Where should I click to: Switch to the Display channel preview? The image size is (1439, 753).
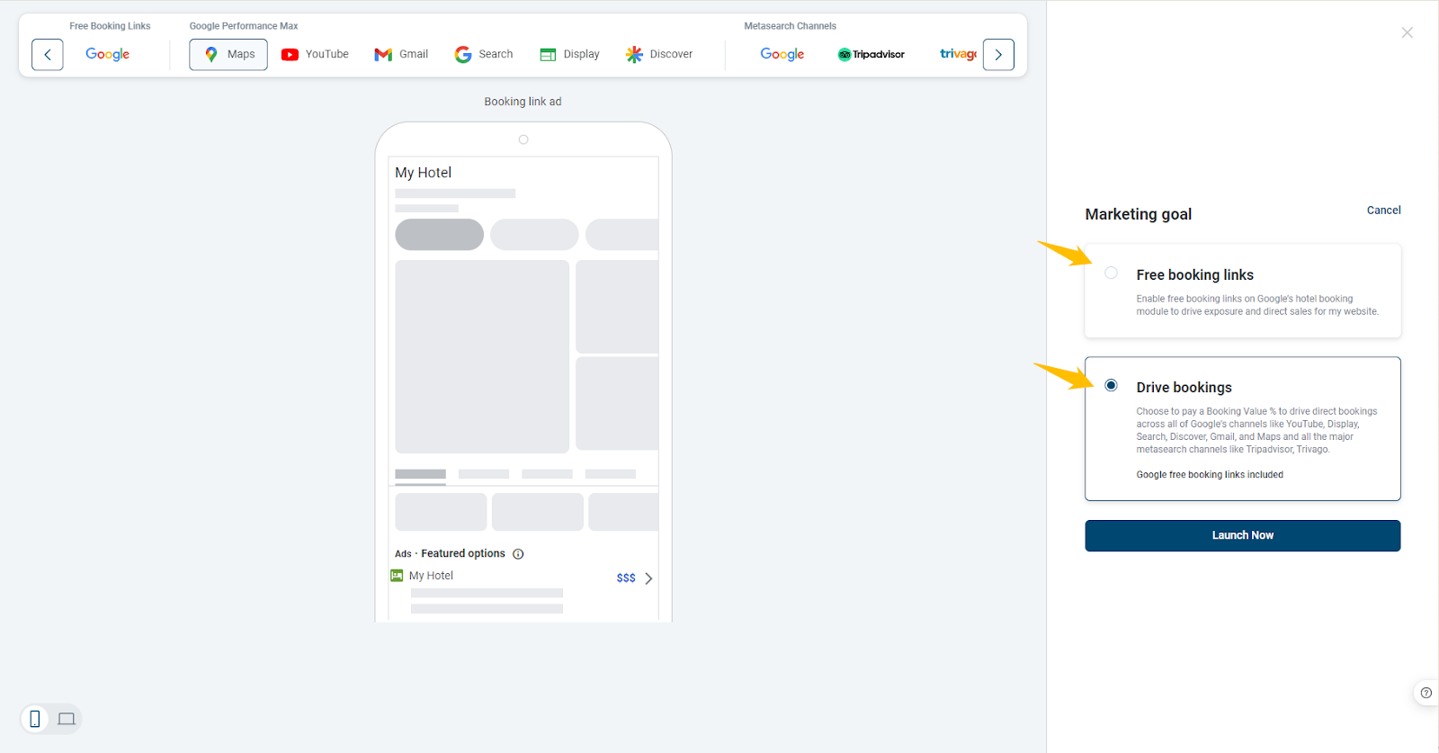[569, 55]
